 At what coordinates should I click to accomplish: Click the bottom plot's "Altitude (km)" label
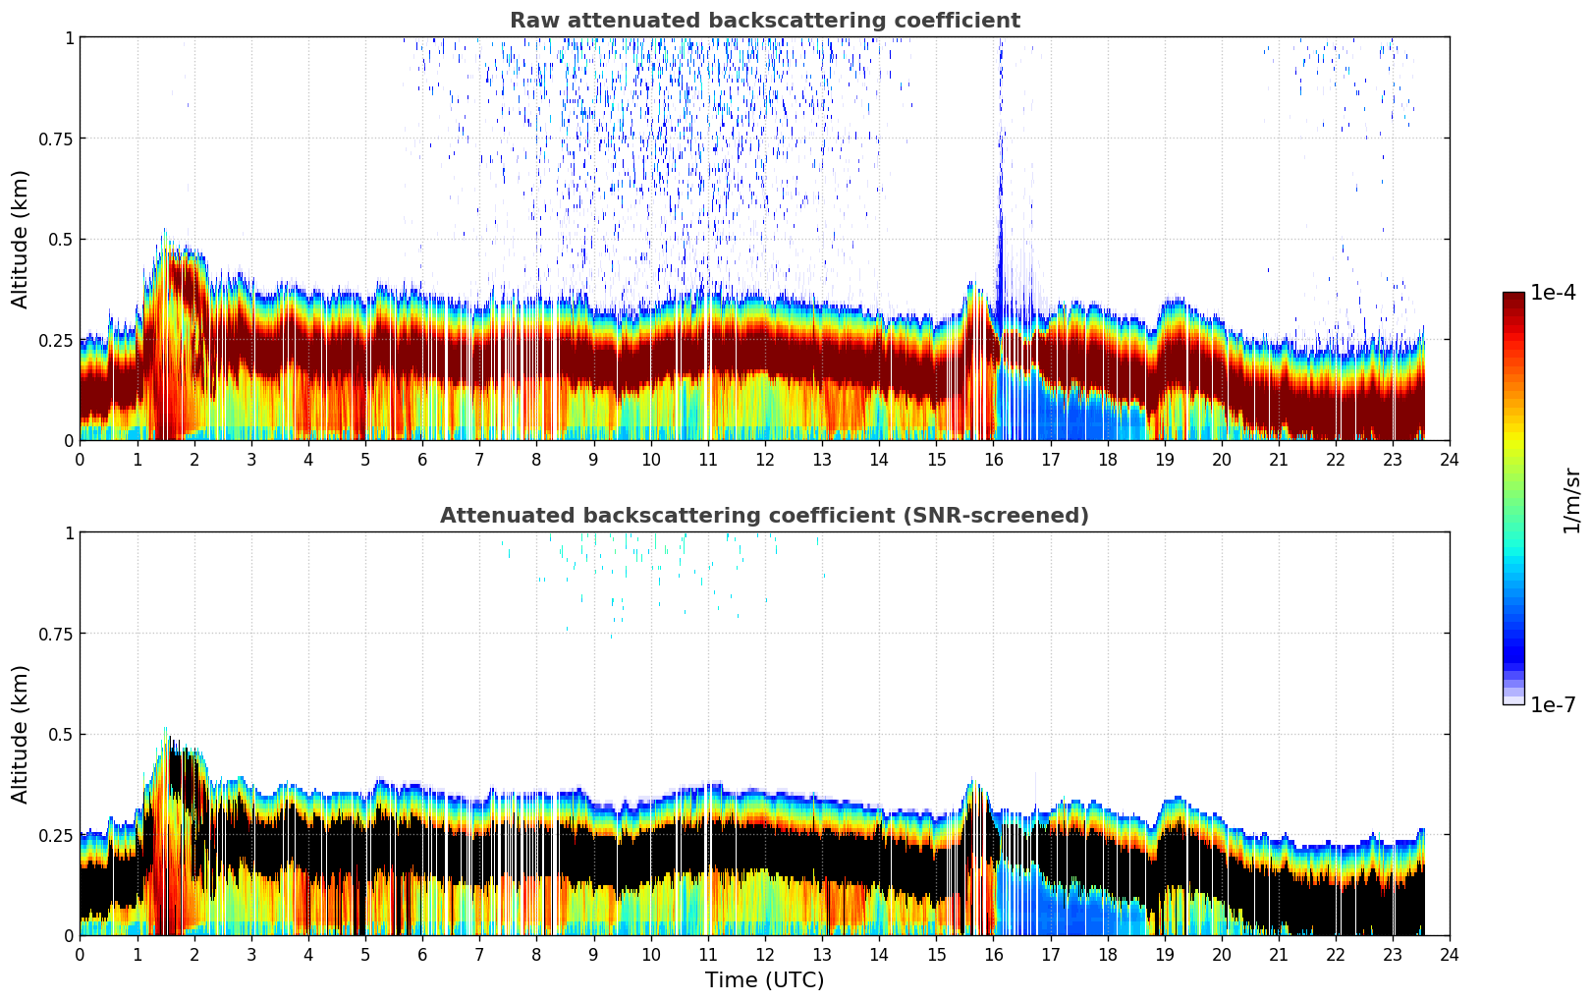pyautogui.click(x=21, y=734)
